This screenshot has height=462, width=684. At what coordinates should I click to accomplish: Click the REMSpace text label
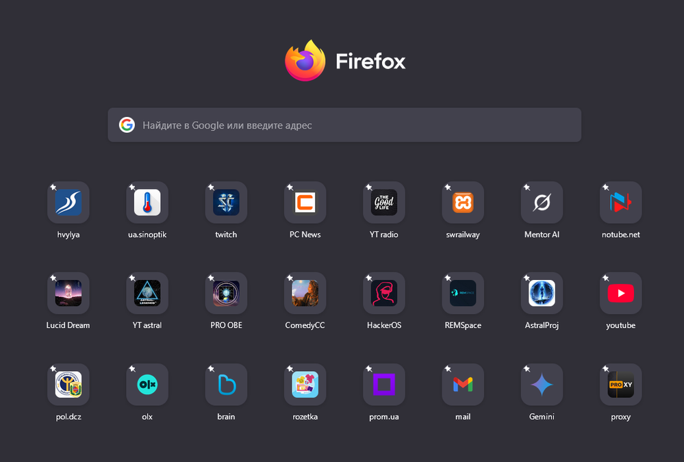pos(463,326)
